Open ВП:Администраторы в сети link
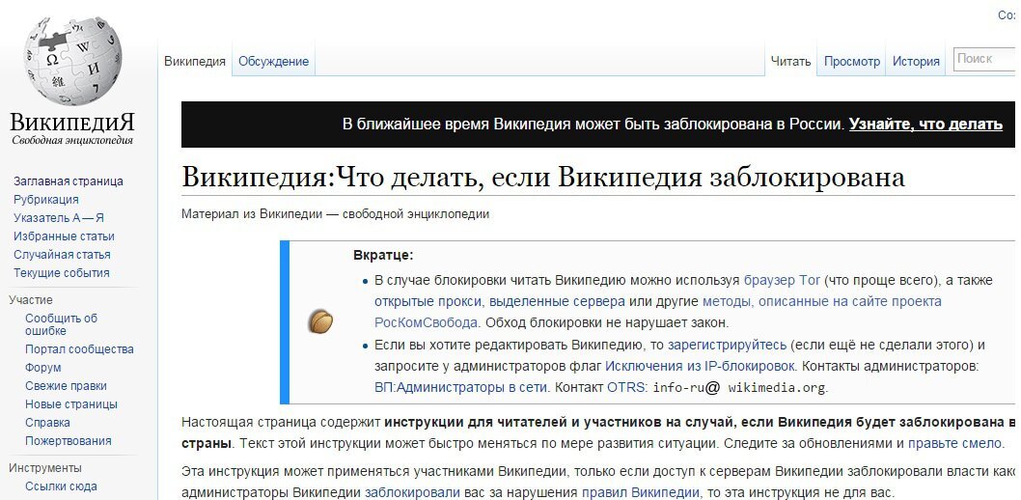This screenshot has height=500, width=1021. coord(460,387)
